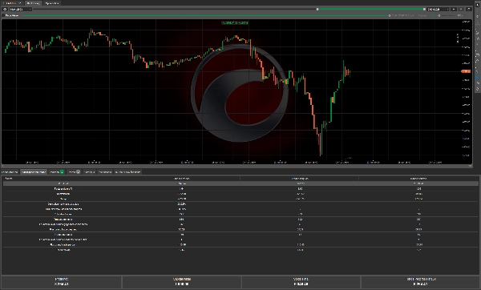Open backtesting settings gear icon
Screen dimensions: 481x290
5,9
